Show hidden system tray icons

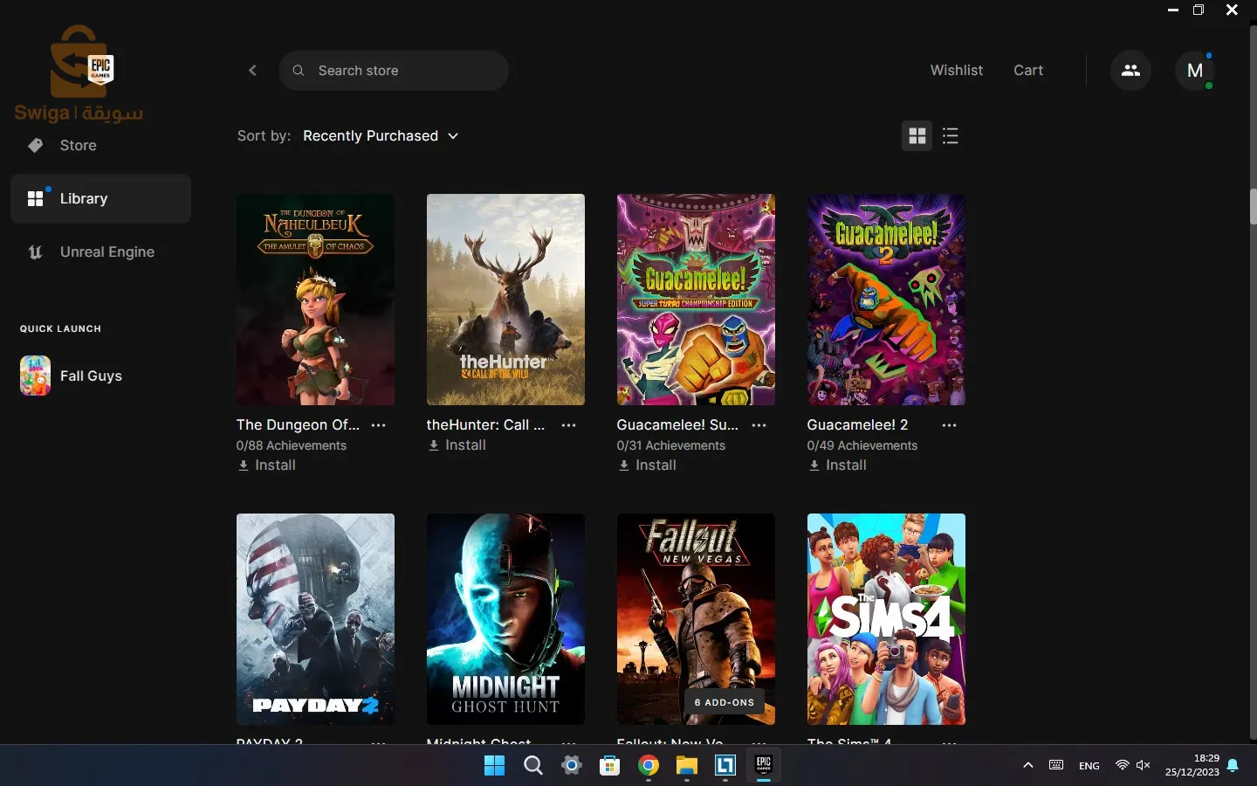[x=1028, y=766]
